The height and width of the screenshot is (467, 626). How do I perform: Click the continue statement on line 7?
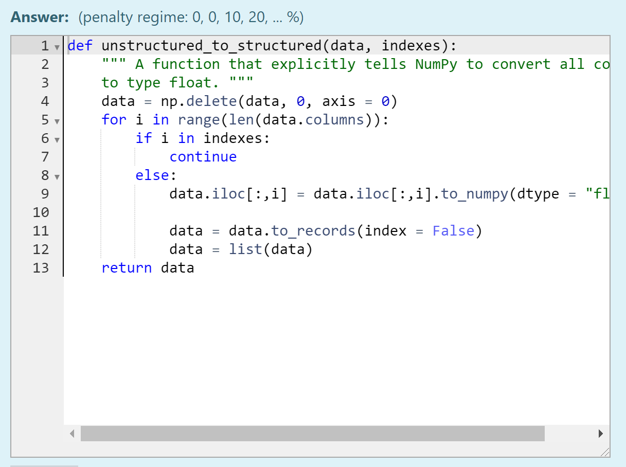203,156
